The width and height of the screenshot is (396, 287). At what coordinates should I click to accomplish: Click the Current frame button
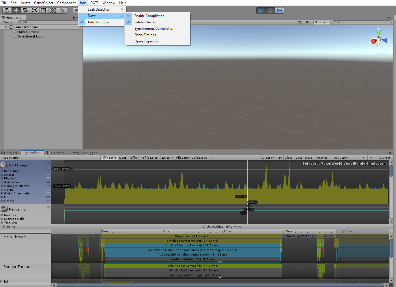pyautogui.click(x=385, y=158)
